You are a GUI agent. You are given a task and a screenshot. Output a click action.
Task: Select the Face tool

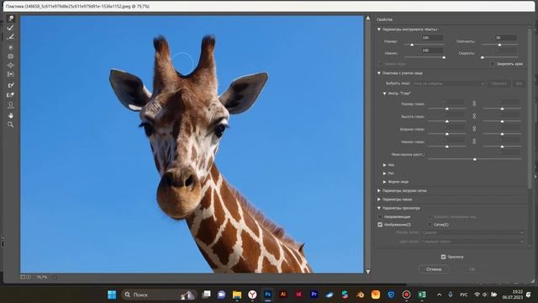[11, 104]
